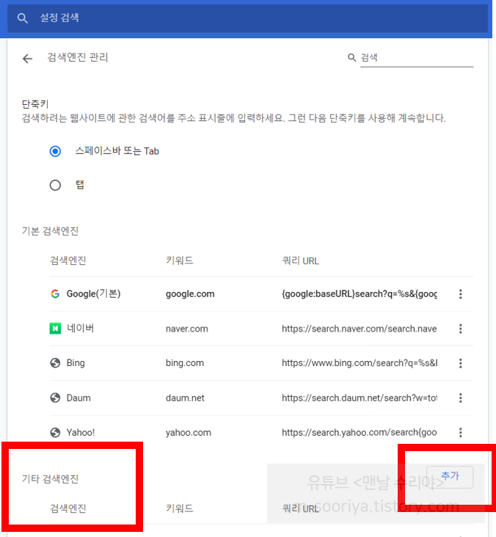Screen dimensions: 496x537
Task: Focus the 검색 field for search engines
Action: click(417, 58)
